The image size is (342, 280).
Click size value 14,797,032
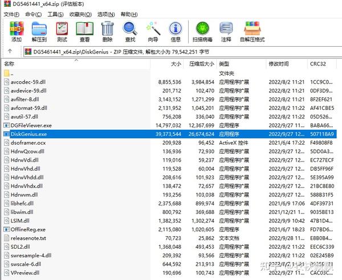click(x=168, y=125)
